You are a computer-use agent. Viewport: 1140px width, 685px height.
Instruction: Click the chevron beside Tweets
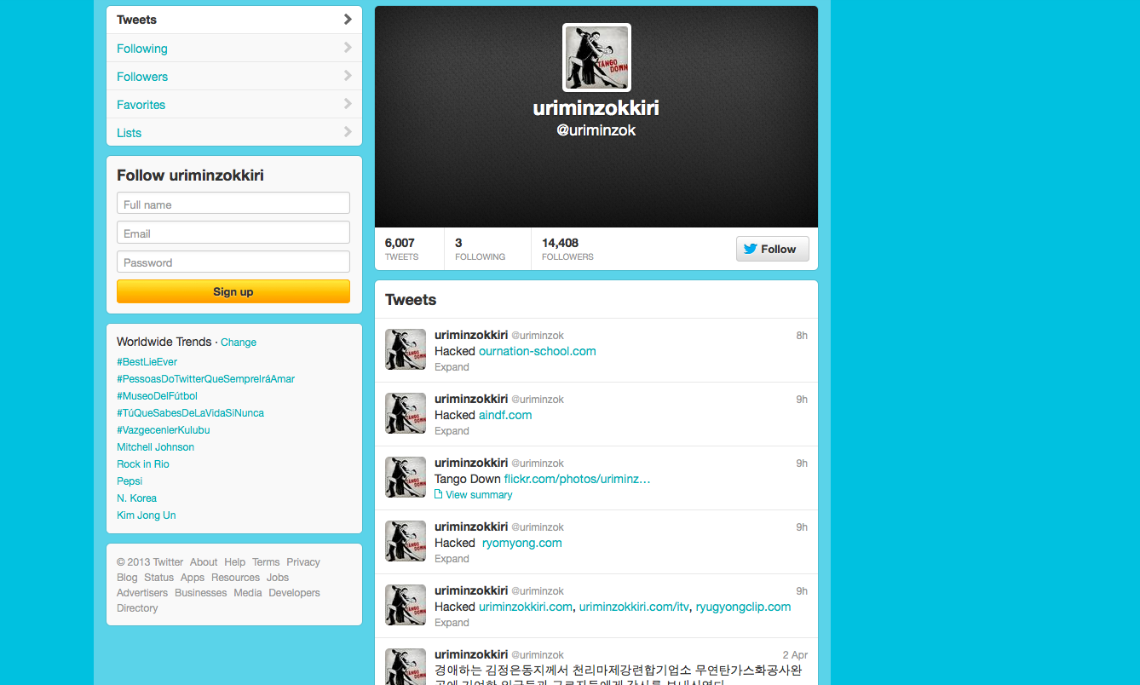click(348, 20)
